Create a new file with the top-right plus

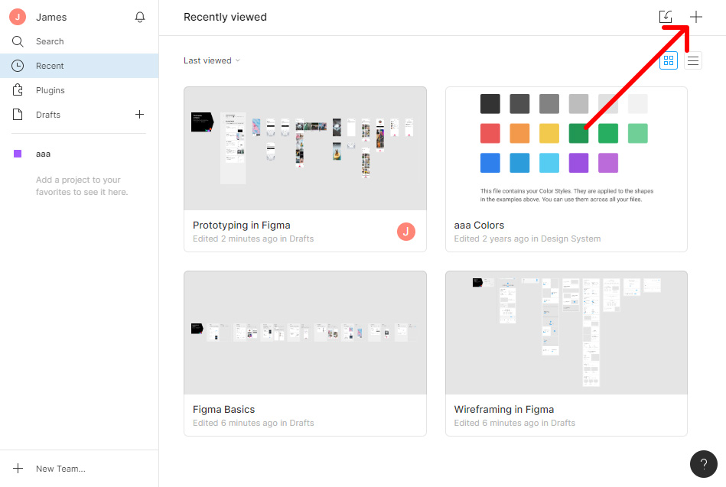[696, 17]
